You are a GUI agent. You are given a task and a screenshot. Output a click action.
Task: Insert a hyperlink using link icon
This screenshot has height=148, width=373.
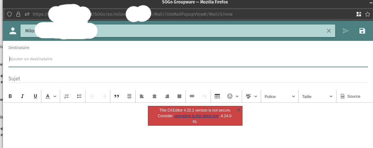click(x=192, y=96)
